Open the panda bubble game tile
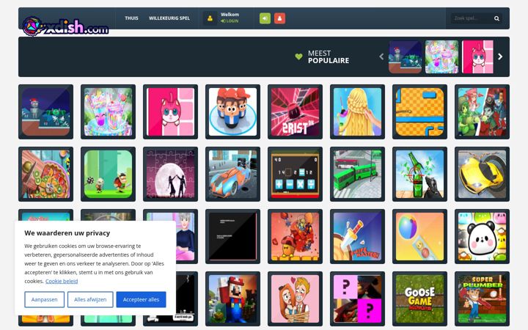This screenshot has height=330, width=528. [x=482, y=236]
